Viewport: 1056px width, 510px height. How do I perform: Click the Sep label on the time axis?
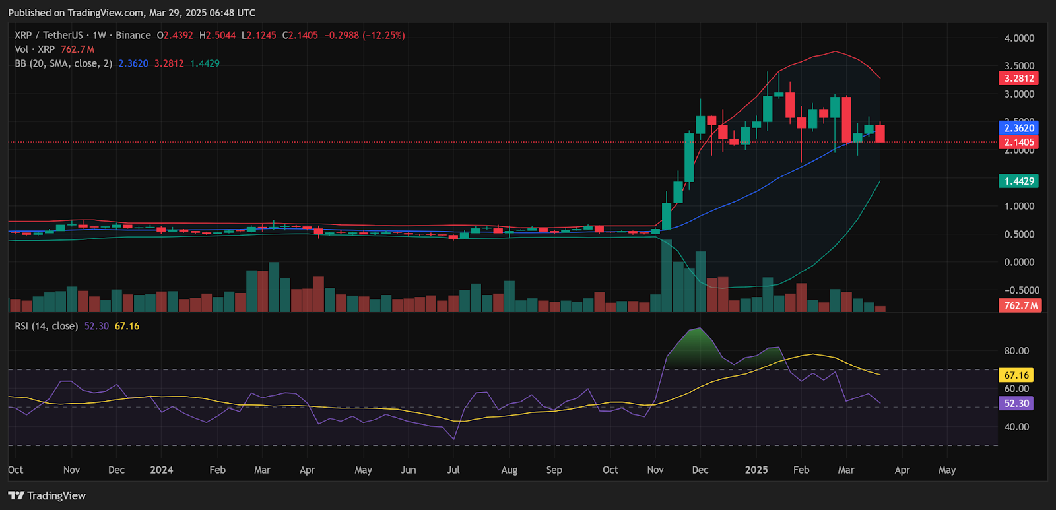pos(554,470)
